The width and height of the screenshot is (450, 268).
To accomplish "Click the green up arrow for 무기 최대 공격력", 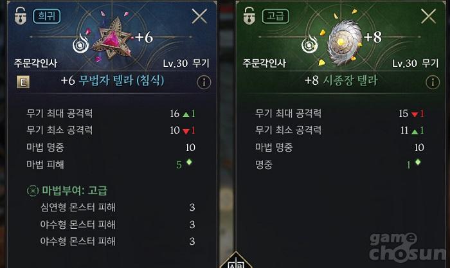I will [186, 114].
